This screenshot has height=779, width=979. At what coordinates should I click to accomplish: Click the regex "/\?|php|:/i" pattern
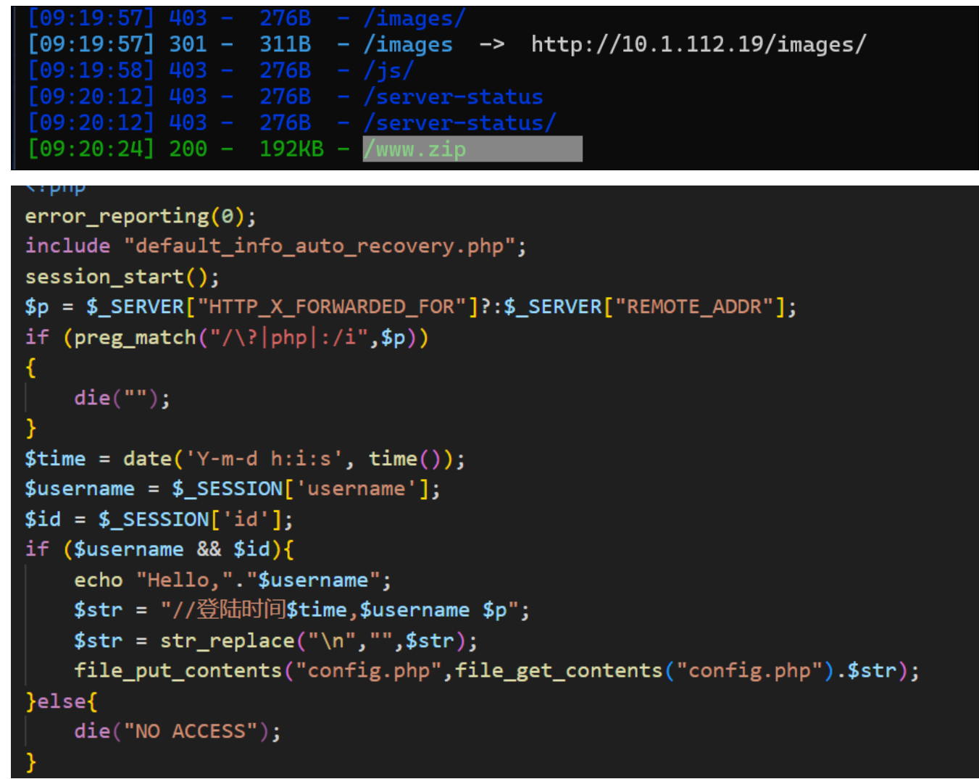289,338
